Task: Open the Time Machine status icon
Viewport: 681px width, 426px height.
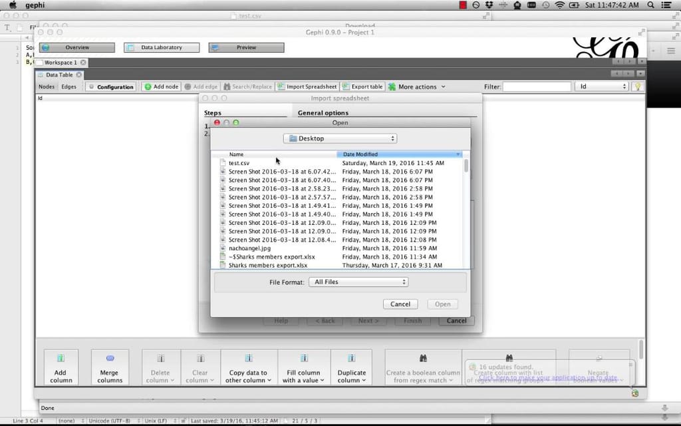Action: coord(545,5)
